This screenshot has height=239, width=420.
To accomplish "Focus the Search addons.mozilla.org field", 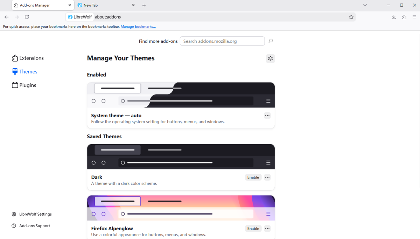I will (x=222, y=41).
